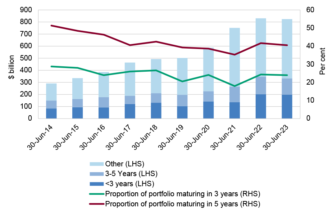Select legend text for portfolio maturing in 3 years
The image size is (333, 215).
[183, 194]
